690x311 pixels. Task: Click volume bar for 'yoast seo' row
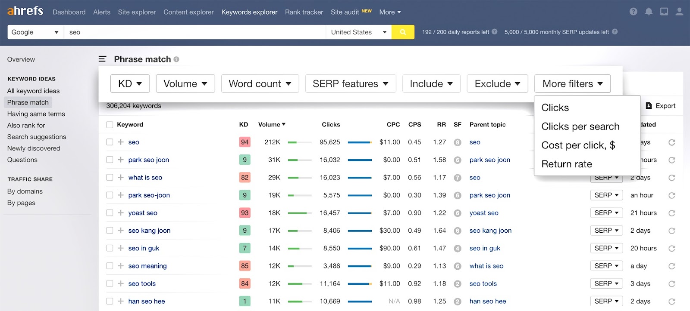click(300, 213)
